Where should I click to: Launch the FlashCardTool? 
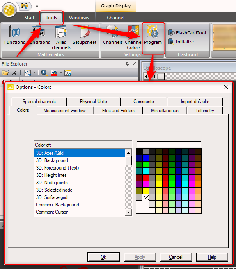[187, 33]
